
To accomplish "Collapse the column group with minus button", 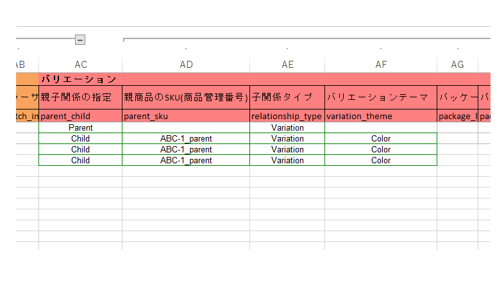I will (80, 40).
